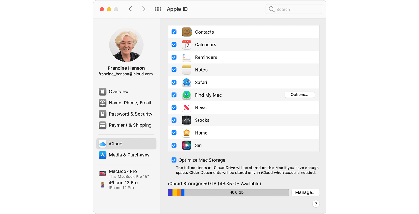Click the Media & Purchases App Store icon
Image resolution: width=419 pixels, height=214 pixels.
(103, 155)
